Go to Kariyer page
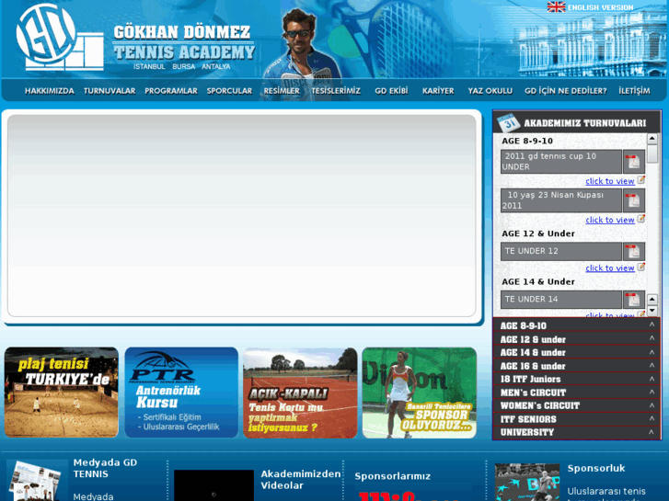This screenshot has width=669, height=501. [x=438, y=91]
